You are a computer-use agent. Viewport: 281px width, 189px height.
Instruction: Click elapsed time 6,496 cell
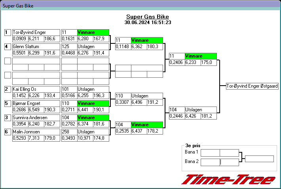[139, 102]
